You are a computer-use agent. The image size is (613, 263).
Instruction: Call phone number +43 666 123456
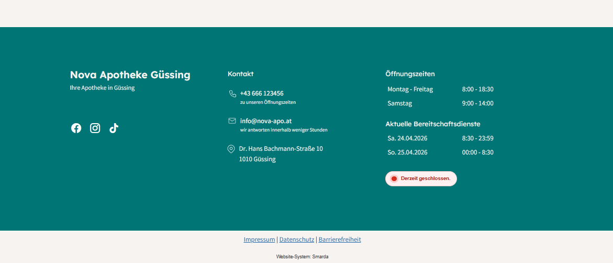click(262, 93)
